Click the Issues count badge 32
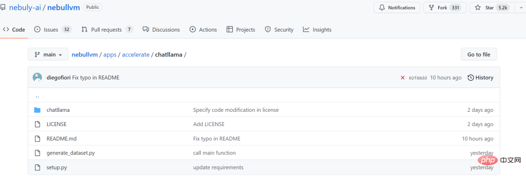This screenshot has height=176, width=526. (66, 30)
